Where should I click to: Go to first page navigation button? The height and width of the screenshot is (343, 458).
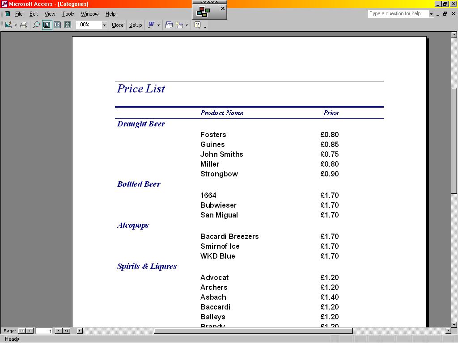click(22, 331)
